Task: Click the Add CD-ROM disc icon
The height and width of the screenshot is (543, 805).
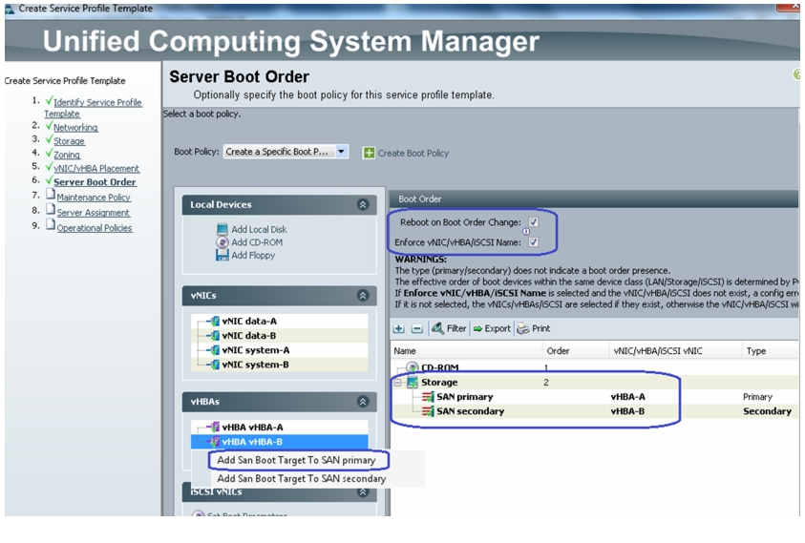Action: 222,242
